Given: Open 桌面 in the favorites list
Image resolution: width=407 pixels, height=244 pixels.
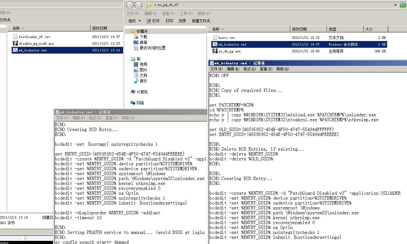Looking at the screenshot, I should (x=141, y=42).
